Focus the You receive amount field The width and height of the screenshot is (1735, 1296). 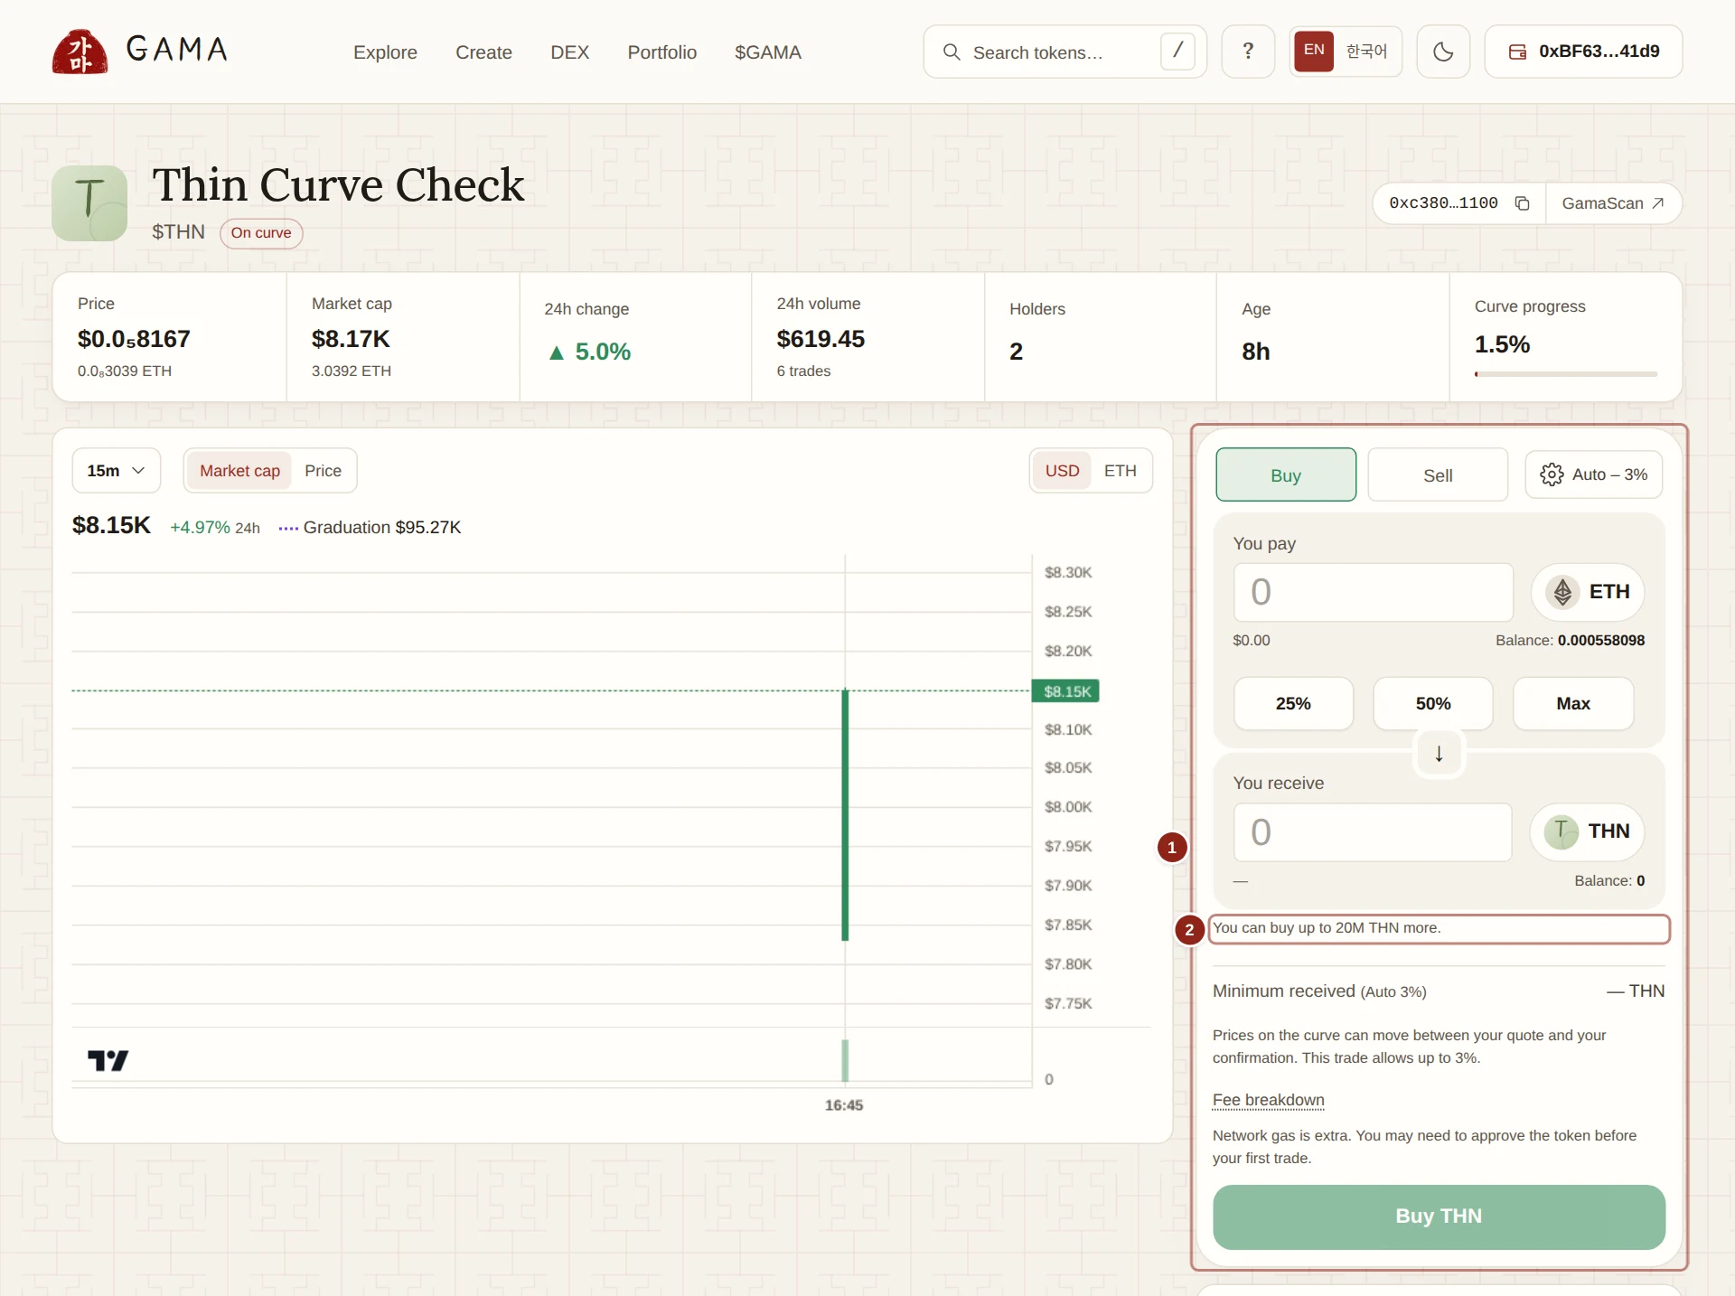pos(1373,832)
